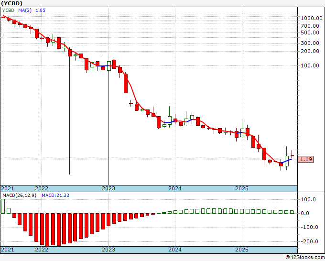Click the (YCBD) chart title
The width and height of the screenshot is (325, 261).
[x=11, y=3]
